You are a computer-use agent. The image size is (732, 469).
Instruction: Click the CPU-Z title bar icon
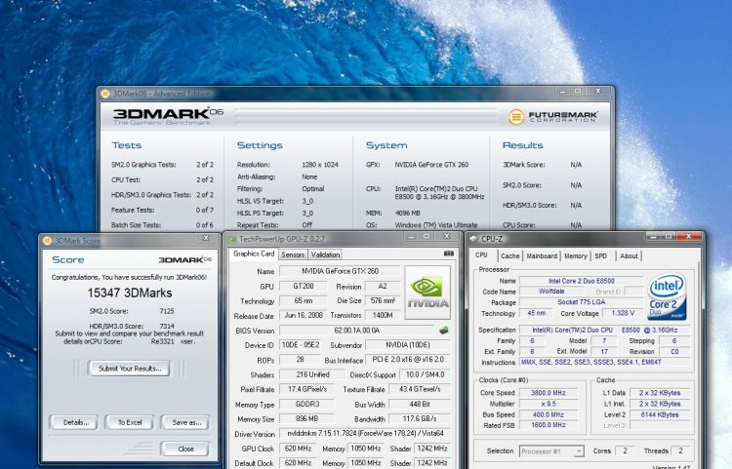pos(473,239)
